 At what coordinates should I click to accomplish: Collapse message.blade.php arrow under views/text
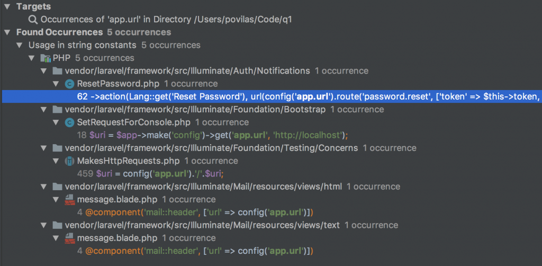coord(56,238)
